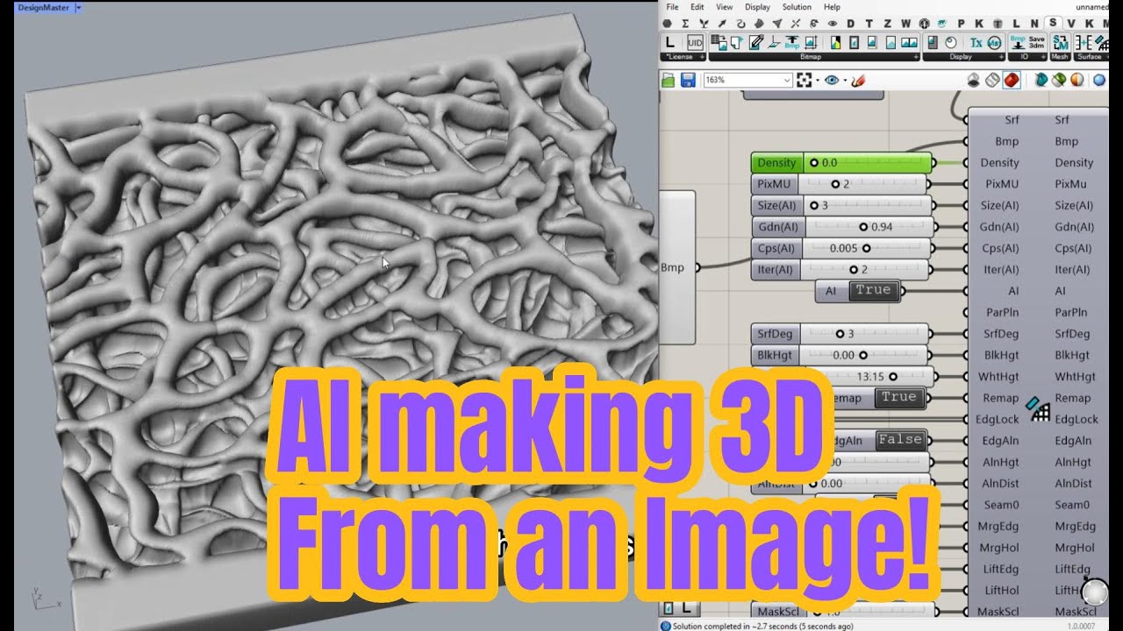Open the View menu

point(724,7)
